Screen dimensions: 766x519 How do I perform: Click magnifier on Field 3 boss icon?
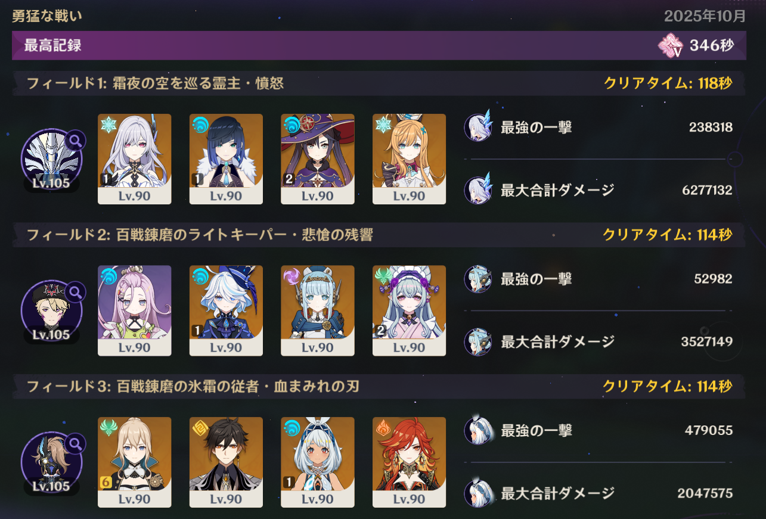(x=76, y=443)
